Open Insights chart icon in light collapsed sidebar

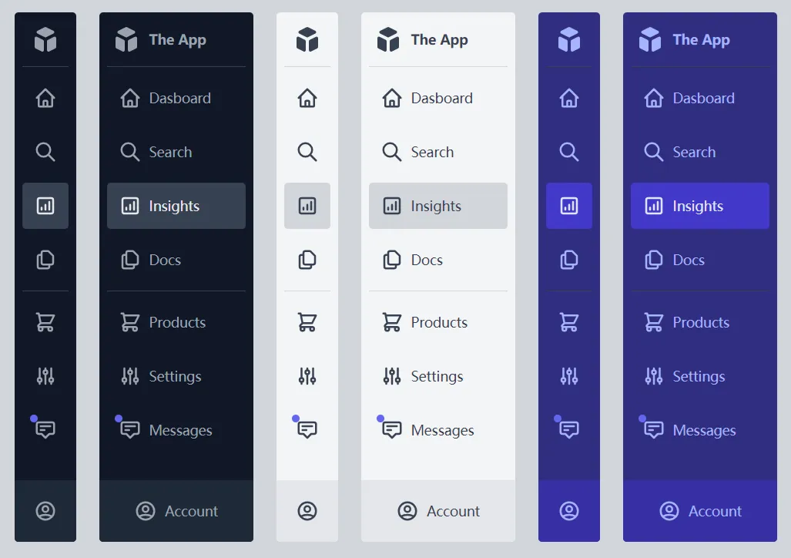coord(307,206)
